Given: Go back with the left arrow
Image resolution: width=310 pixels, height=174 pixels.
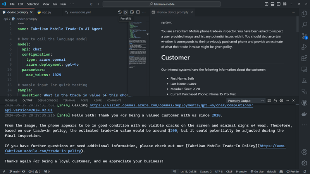Looking at the screenshot, I should (91, 4).
